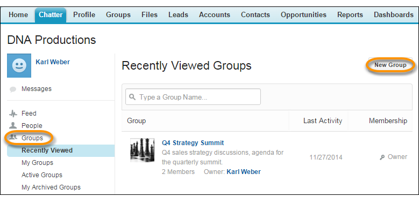
Task: Select Recently Viewed groups filter
Action: coord(61,150)
